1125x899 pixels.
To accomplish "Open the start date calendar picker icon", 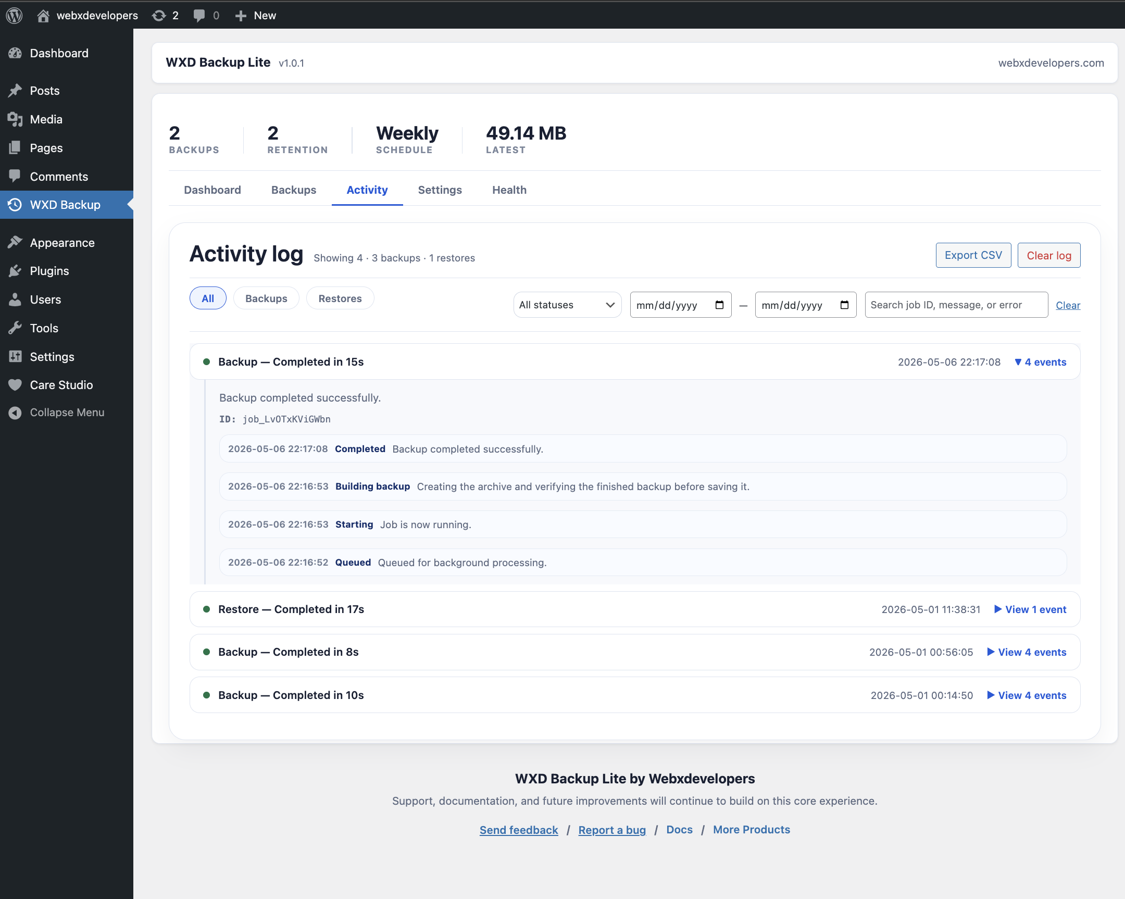I will [x=720, y=305].
